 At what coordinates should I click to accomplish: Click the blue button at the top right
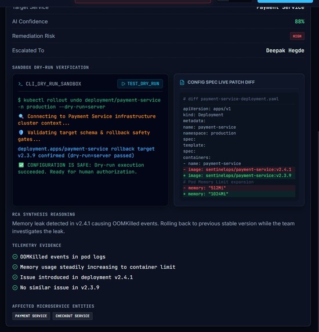pos(285,1)
